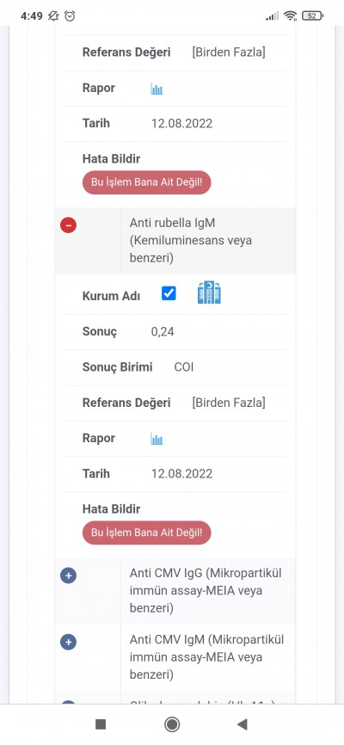
Task: Tap upper 'Bu İşlem Bana Ait Değil!' button
Action: coord(146,182)
